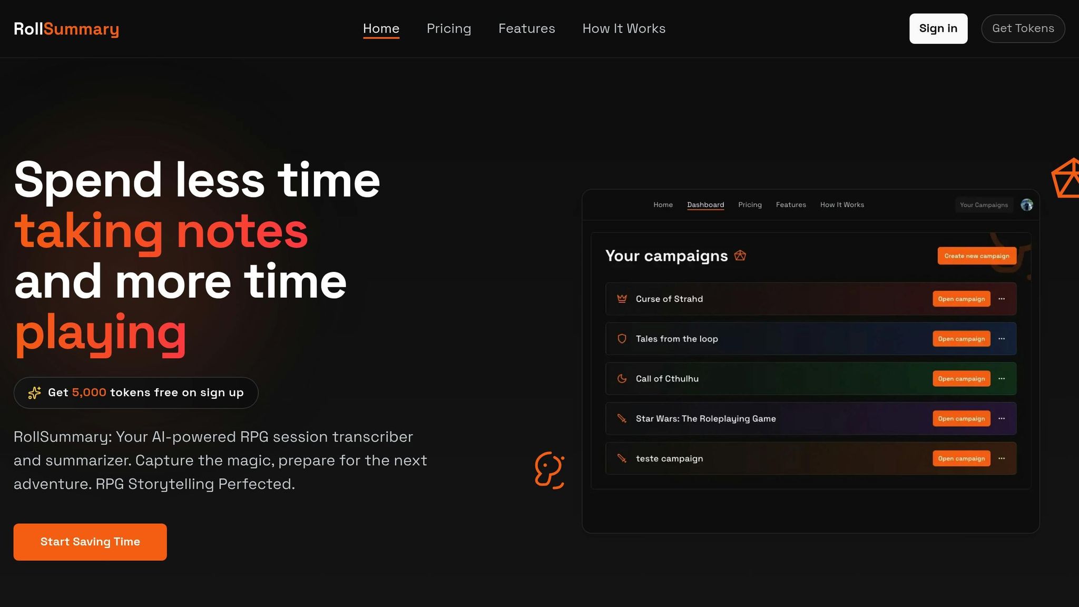Select How It Works in the navigation bar
The image size is (1079, 607).
pyautogui.click(x=623, y=29)
